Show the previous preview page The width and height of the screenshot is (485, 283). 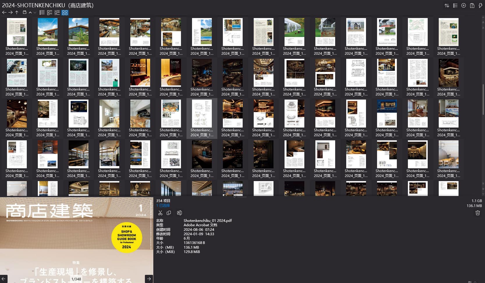pos(3,279)
